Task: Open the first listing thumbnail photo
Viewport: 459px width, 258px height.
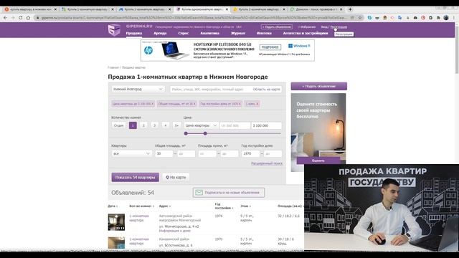Action: 116,222
